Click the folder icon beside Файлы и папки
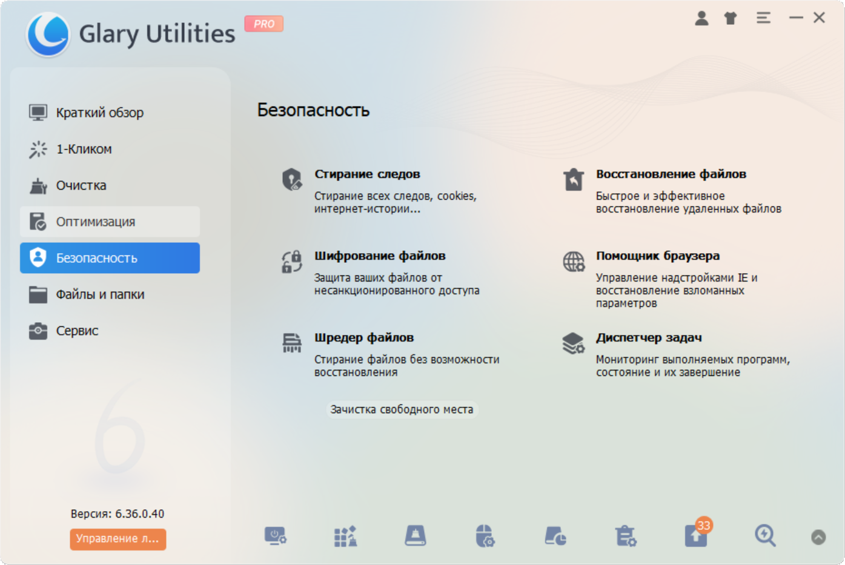 coord(38,294)
